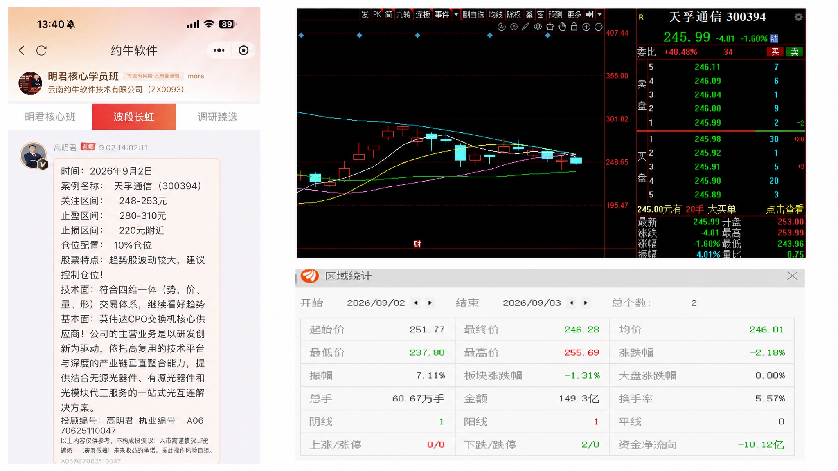This screenshot has width=838, height=471.
Task: Open the 事件 events button
Action: click(x=442, y=15)
